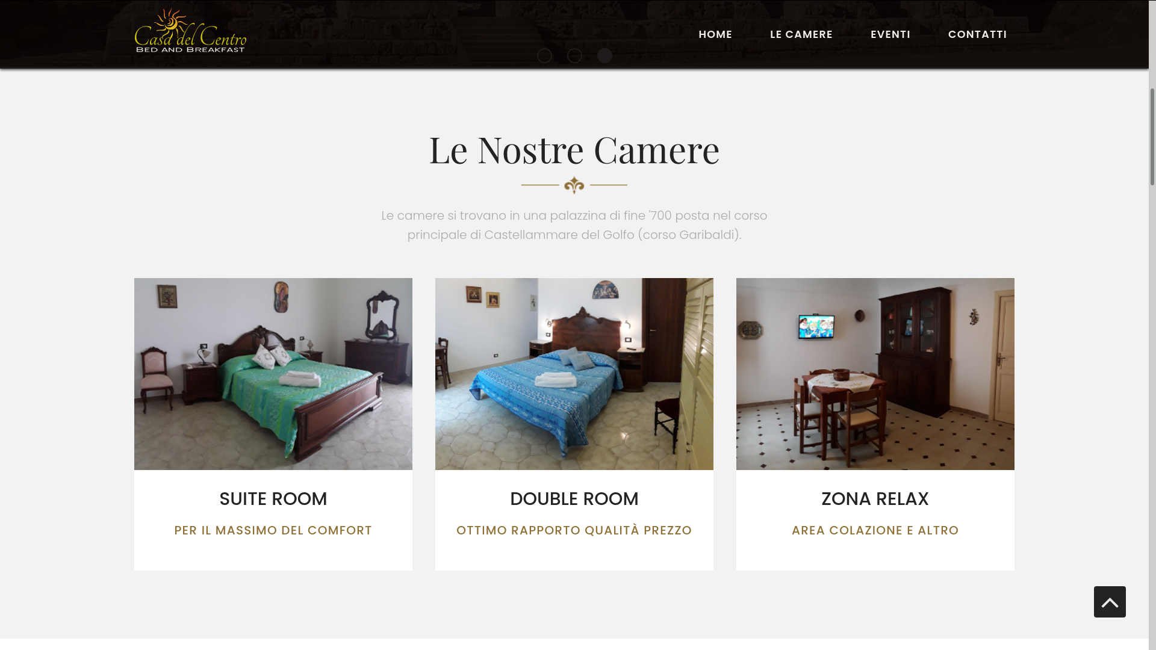
Task: Open the CONTATTI navigation link
Action: click(x=978, y=34)
